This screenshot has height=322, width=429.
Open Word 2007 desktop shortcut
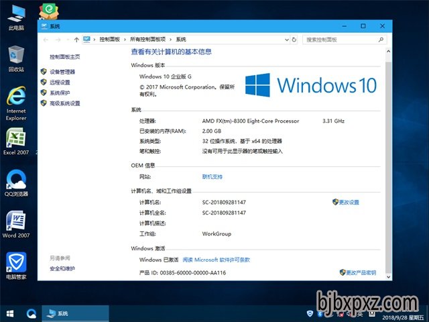point(16,224)
